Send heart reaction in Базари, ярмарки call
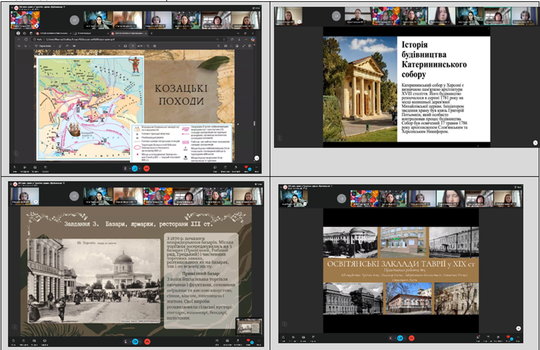The image size is (540, 350). (x=248, y=340)
